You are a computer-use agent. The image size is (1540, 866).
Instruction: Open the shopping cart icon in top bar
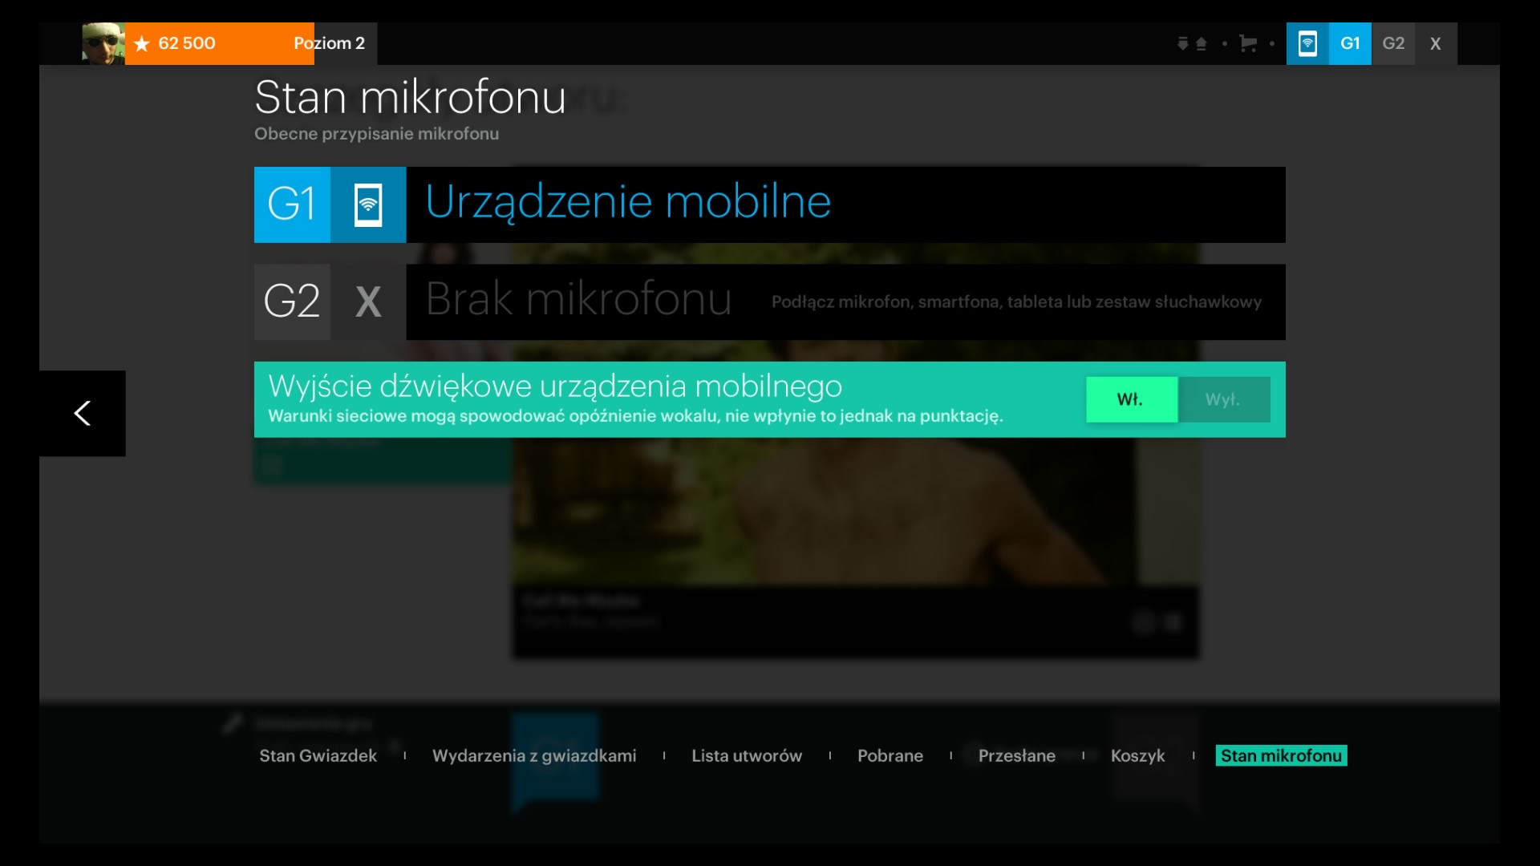pos(1248,43)
